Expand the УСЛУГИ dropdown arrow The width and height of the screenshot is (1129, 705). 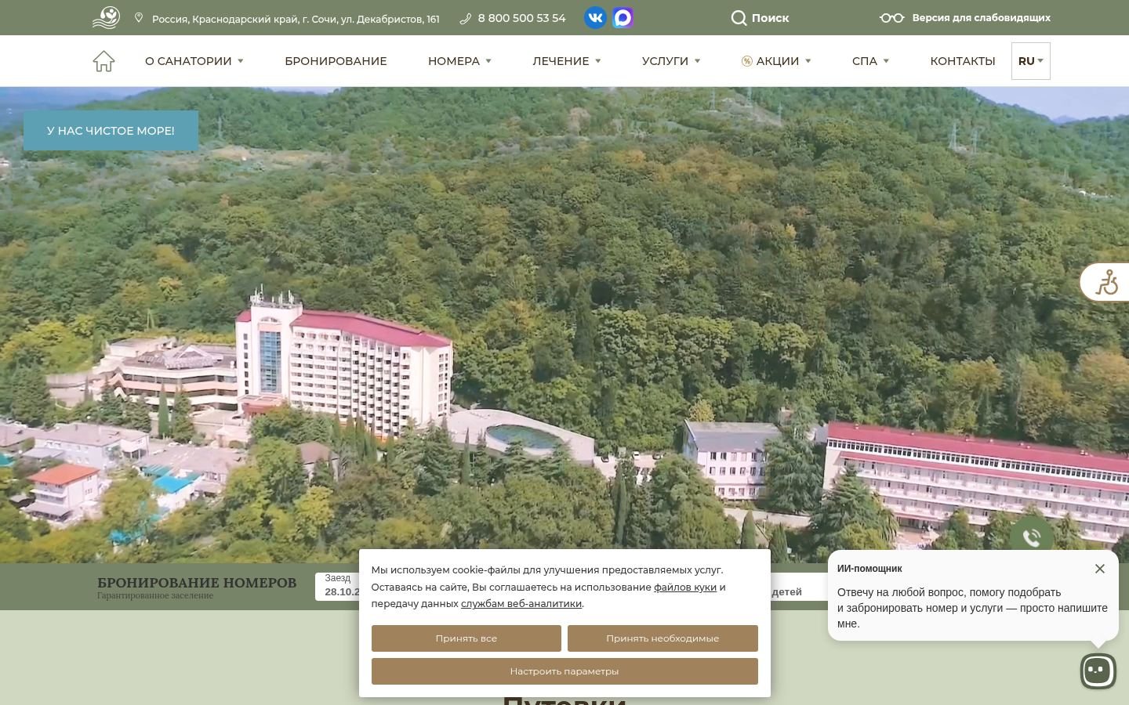tap(697, 61)
